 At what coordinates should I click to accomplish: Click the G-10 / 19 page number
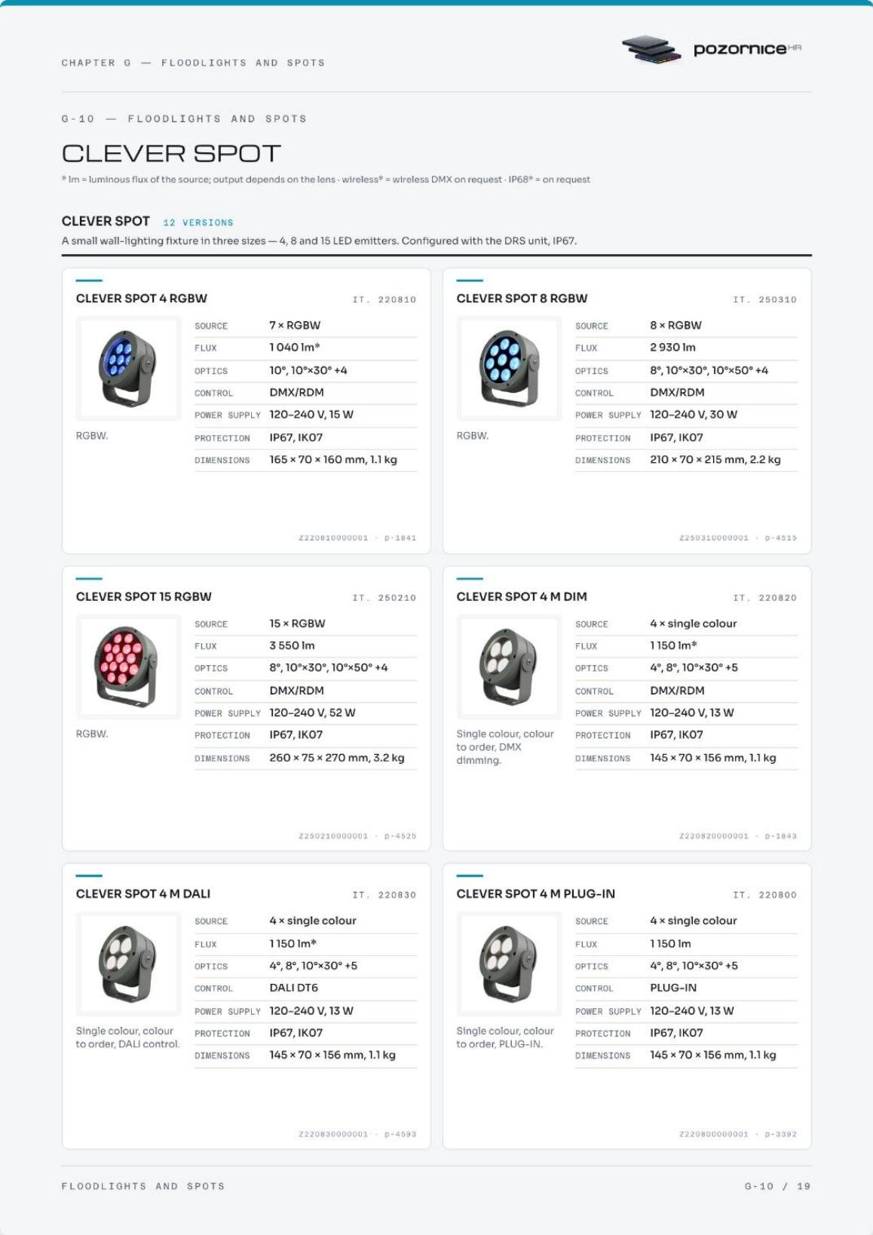tap(778, 1186)
